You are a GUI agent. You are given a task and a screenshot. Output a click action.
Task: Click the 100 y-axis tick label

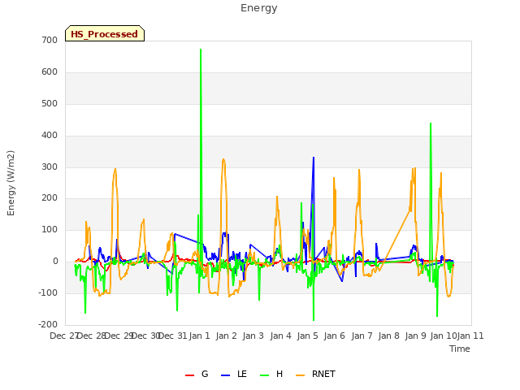[x=50, y=229]
